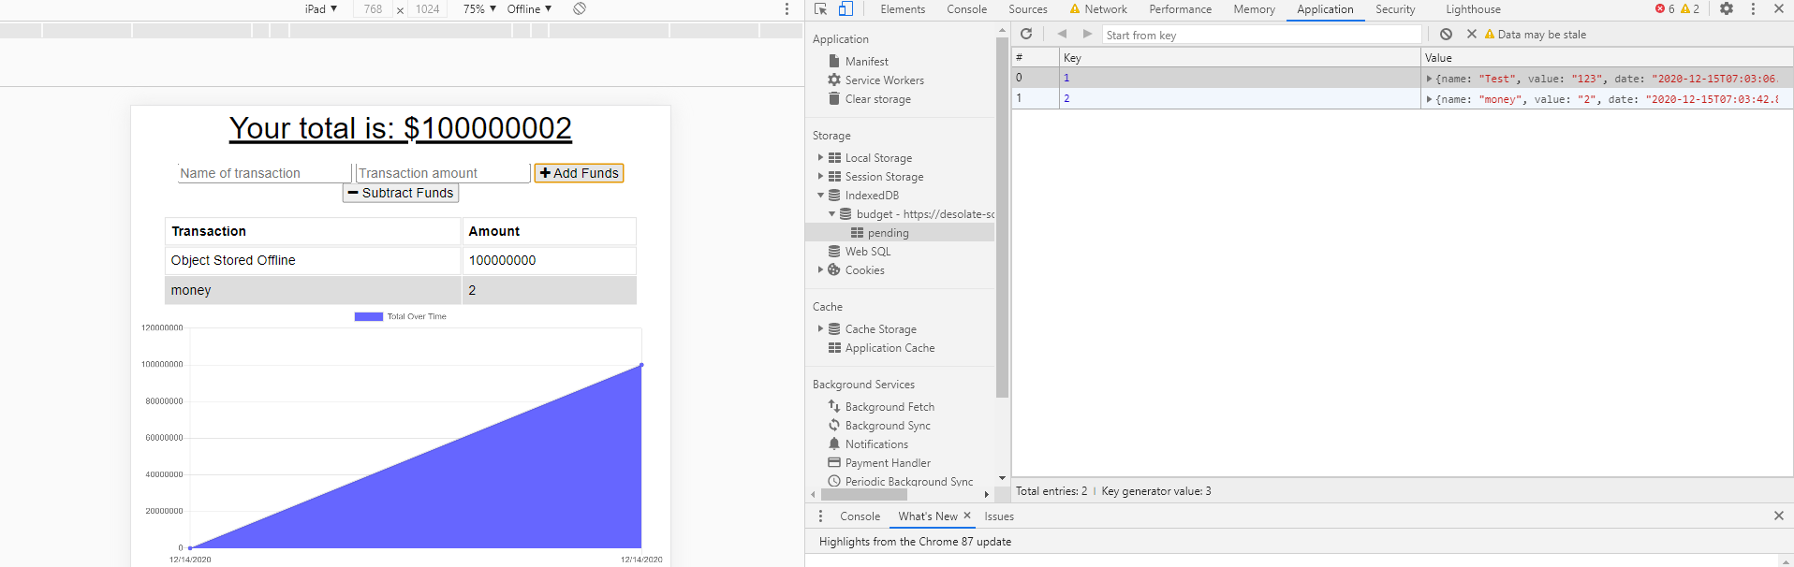Viewport: 1794px width, 567px height.
Task: Open the iPad device dropdown
Action: click(321, 9)
